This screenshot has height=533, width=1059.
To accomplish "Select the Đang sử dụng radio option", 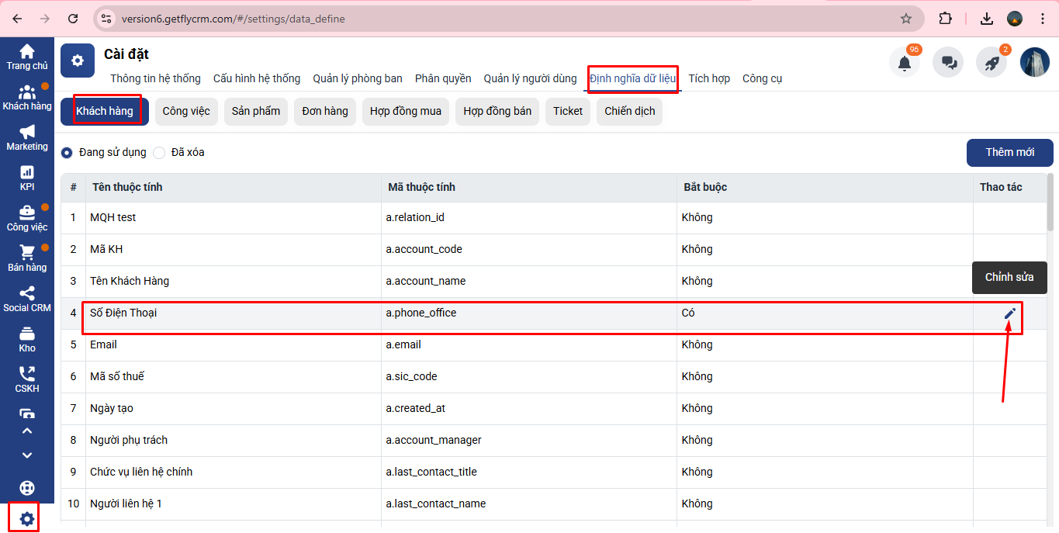I will click(67, 153).
